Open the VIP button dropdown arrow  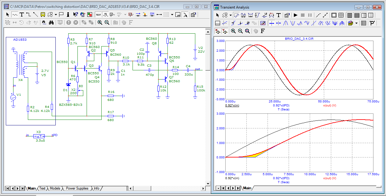(x=126, y=14)
